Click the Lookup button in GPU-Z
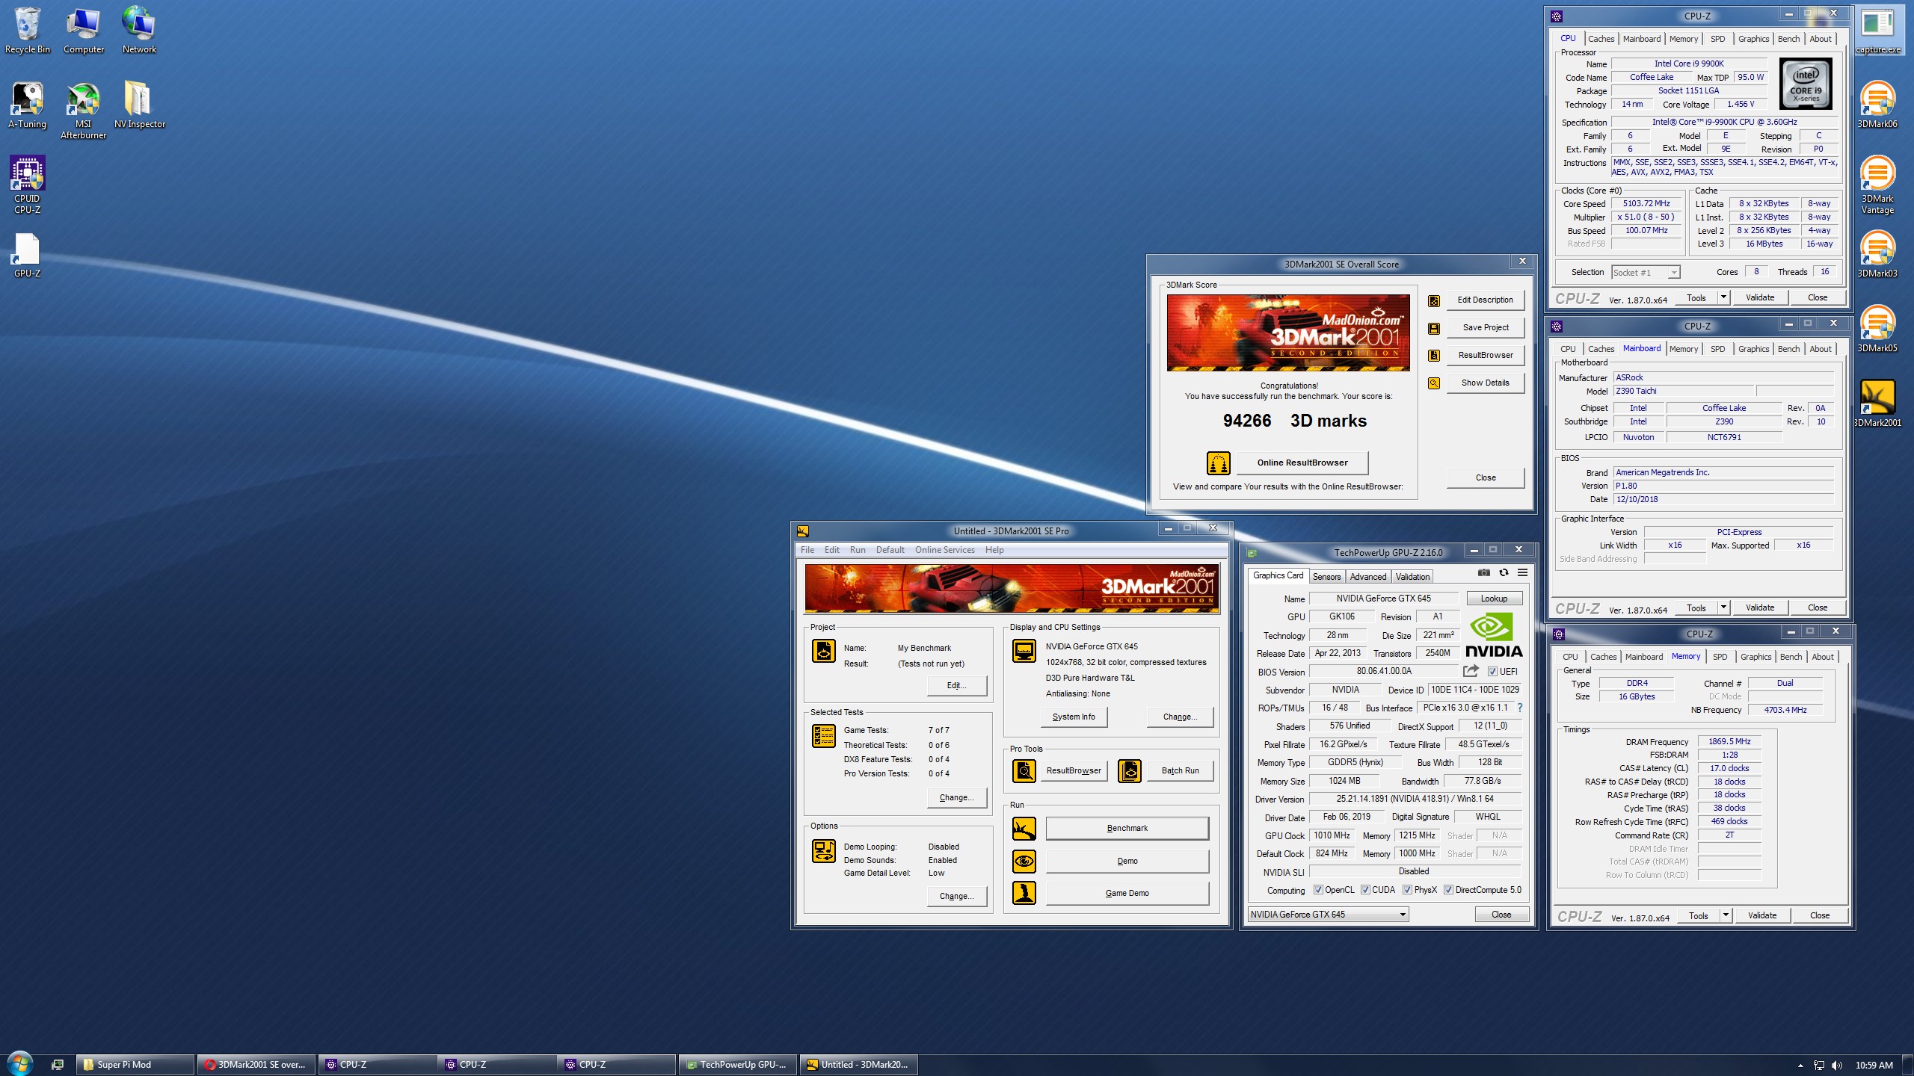This screenshot has height=1076, width=1914. click(x=1495, y=599)
